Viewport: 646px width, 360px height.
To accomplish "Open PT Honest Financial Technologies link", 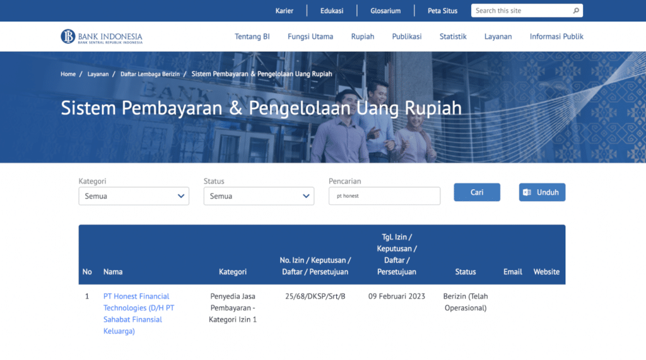I will 139,313.
